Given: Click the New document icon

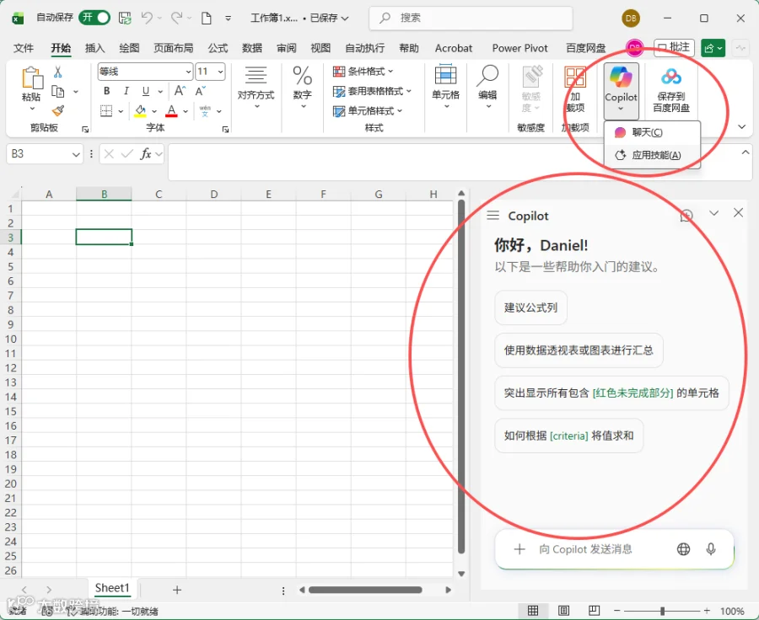Looking at the screenshot, I should click(x=207, y=19).
